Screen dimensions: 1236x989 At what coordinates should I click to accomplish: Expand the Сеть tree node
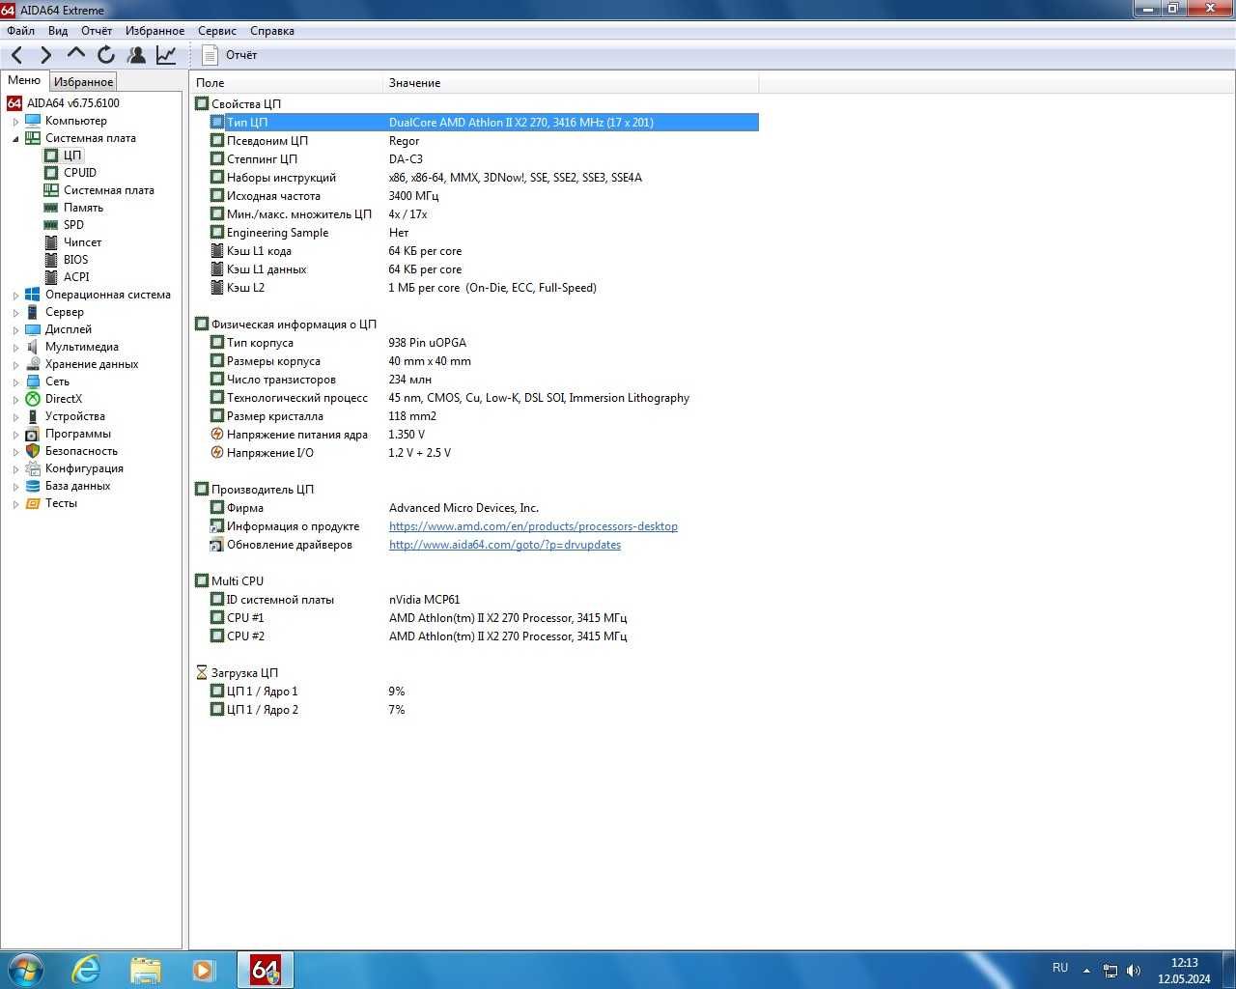[15, 381]
